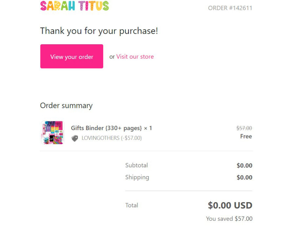This screenshot has height=229, width=295.
Task: Click the Sarah Titus logo
Action: click(74, 6)
